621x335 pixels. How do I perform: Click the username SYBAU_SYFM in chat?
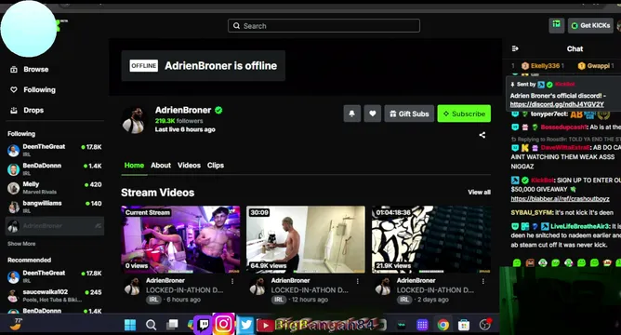point(532,213)
